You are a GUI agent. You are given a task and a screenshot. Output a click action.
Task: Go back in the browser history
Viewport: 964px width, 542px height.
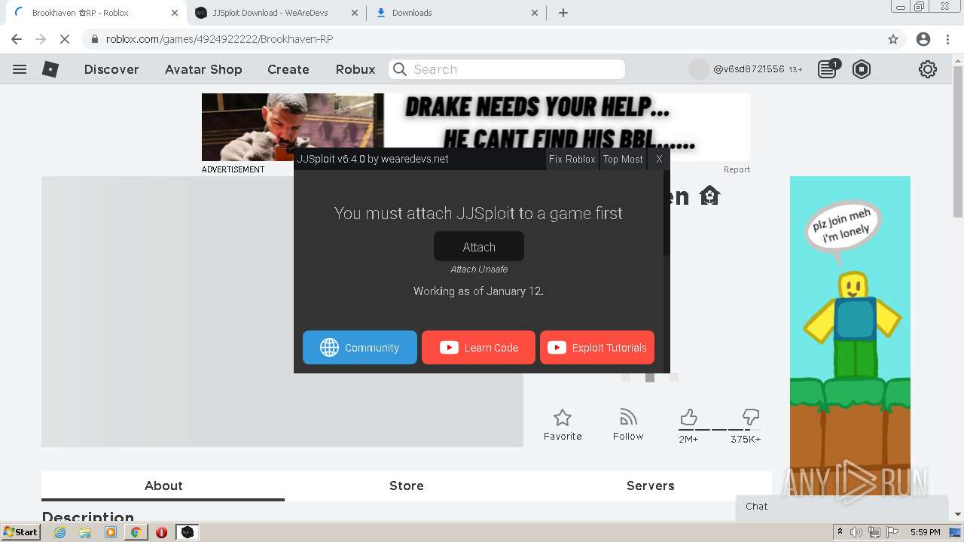17,39
